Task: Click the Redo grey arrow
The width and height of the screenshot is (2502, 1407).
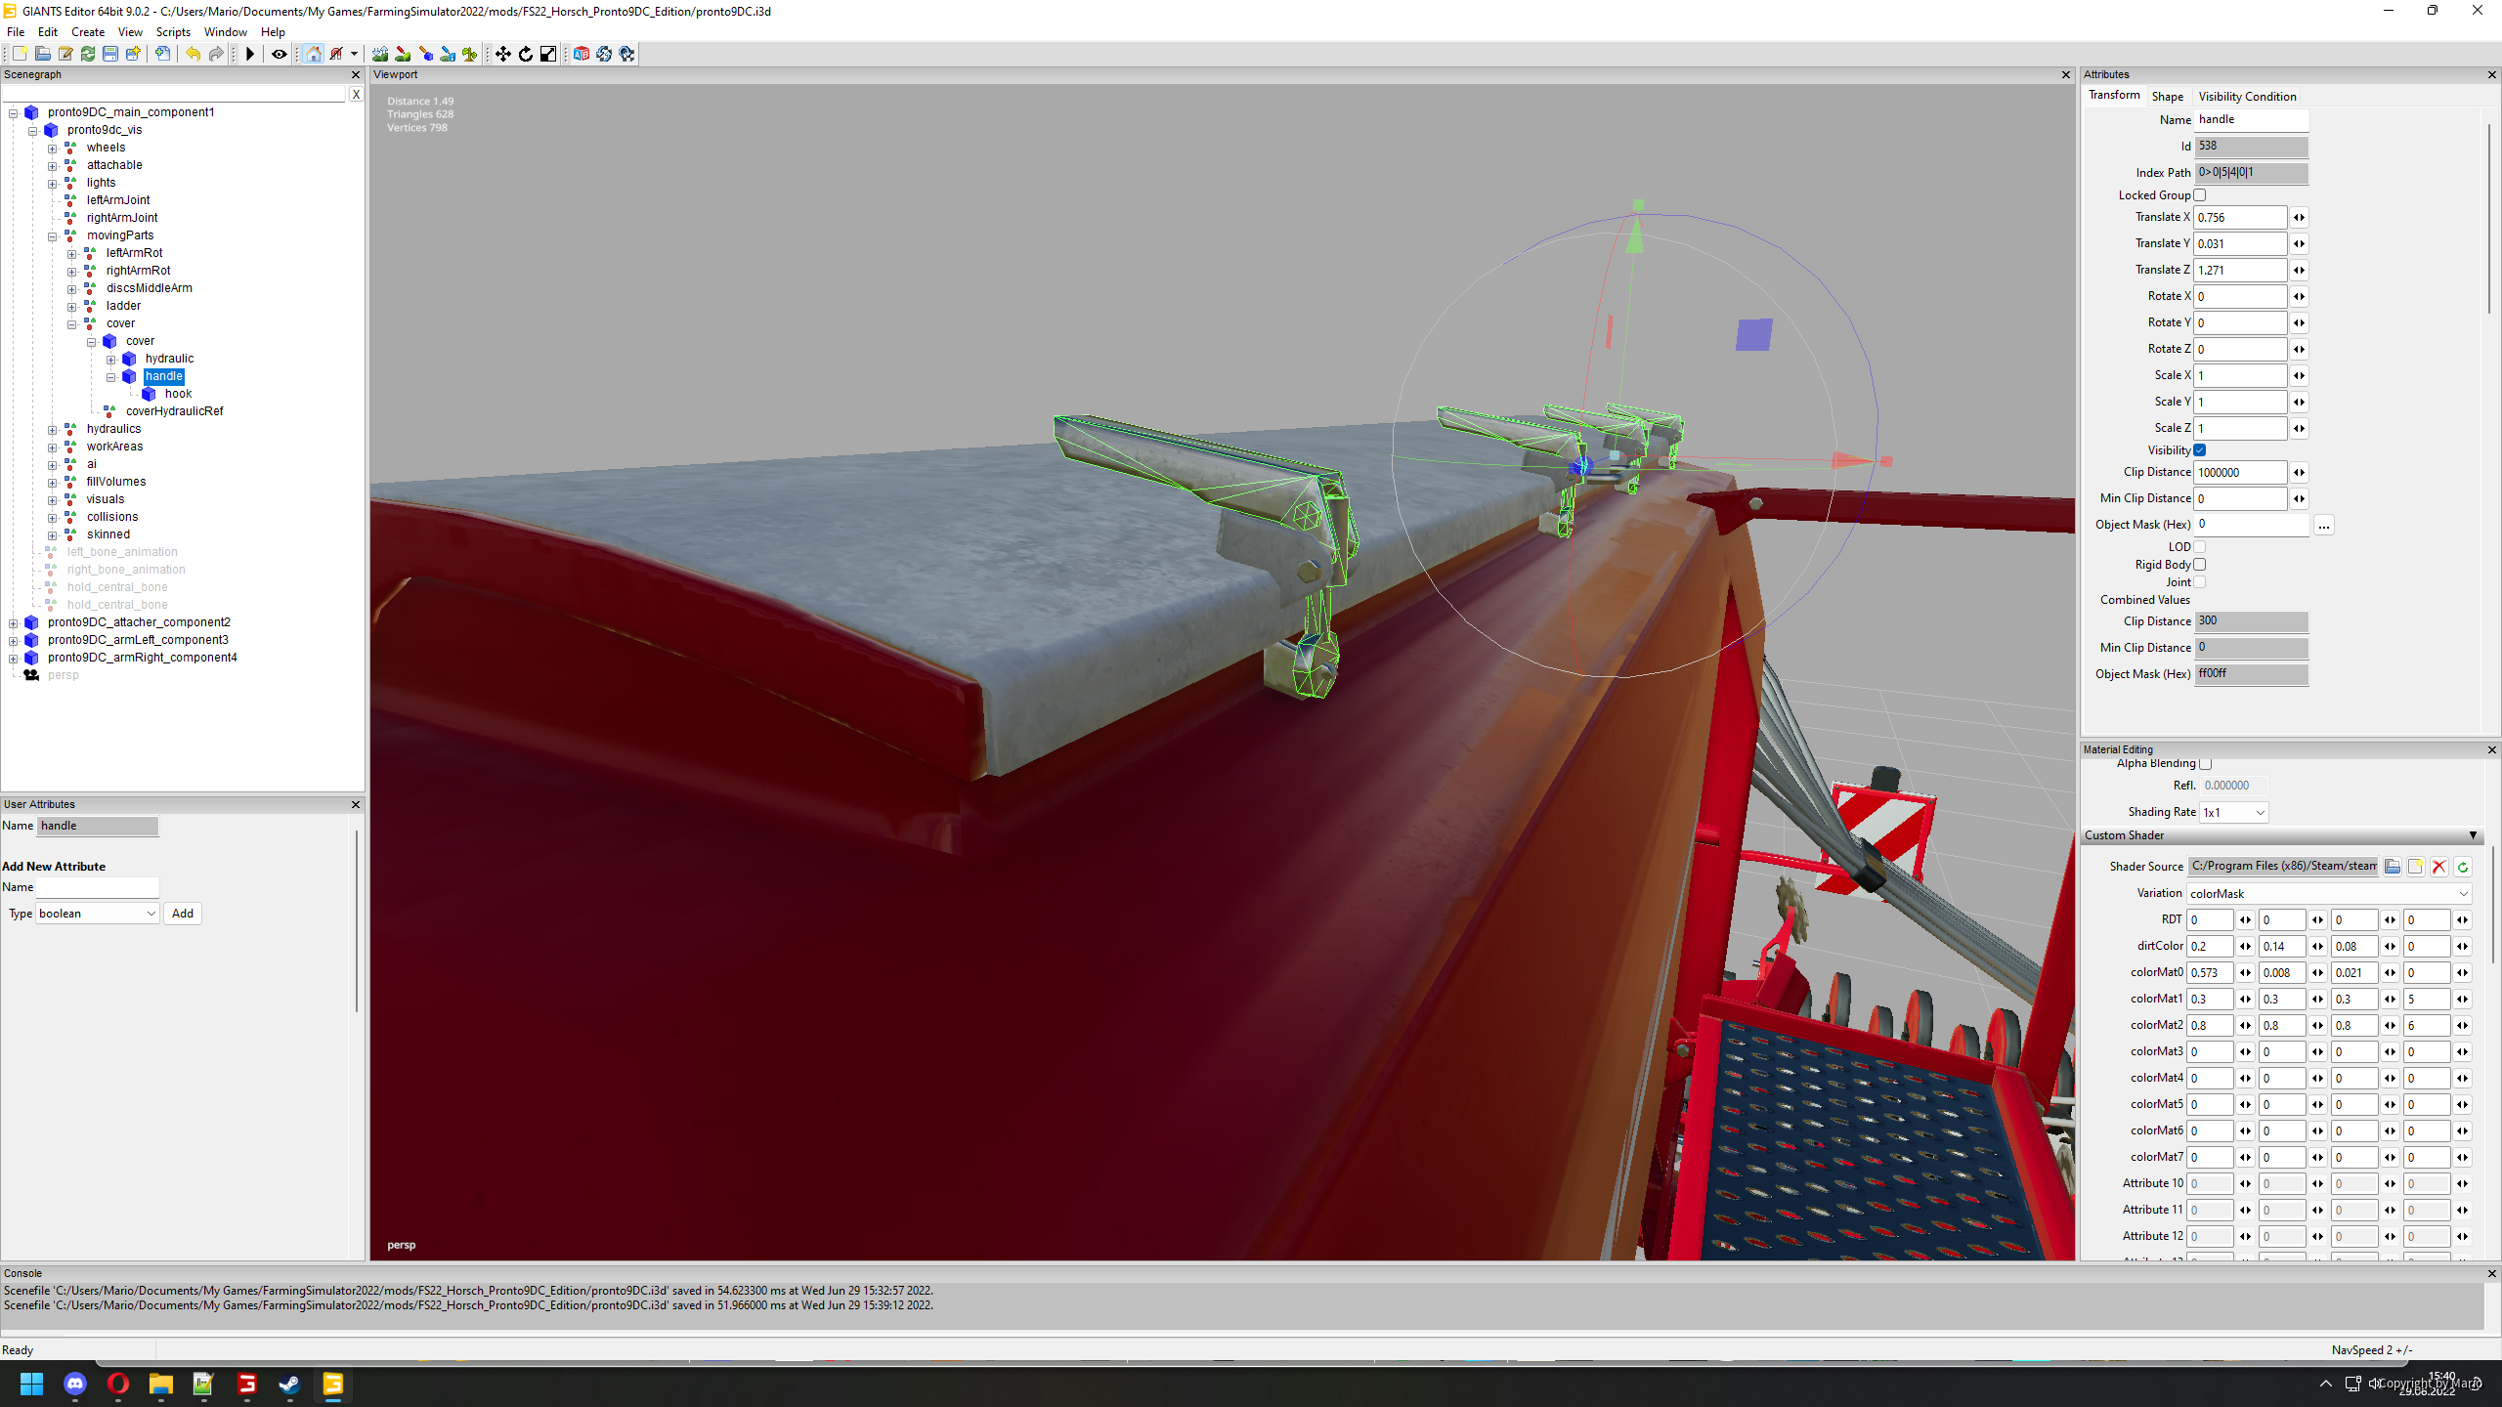Action: [x=216, y=54]
